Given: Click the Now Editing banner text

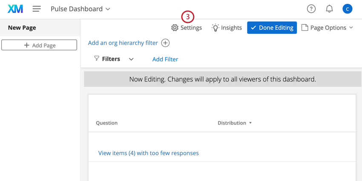Looking at the screenshot, I should pos(223,79).
